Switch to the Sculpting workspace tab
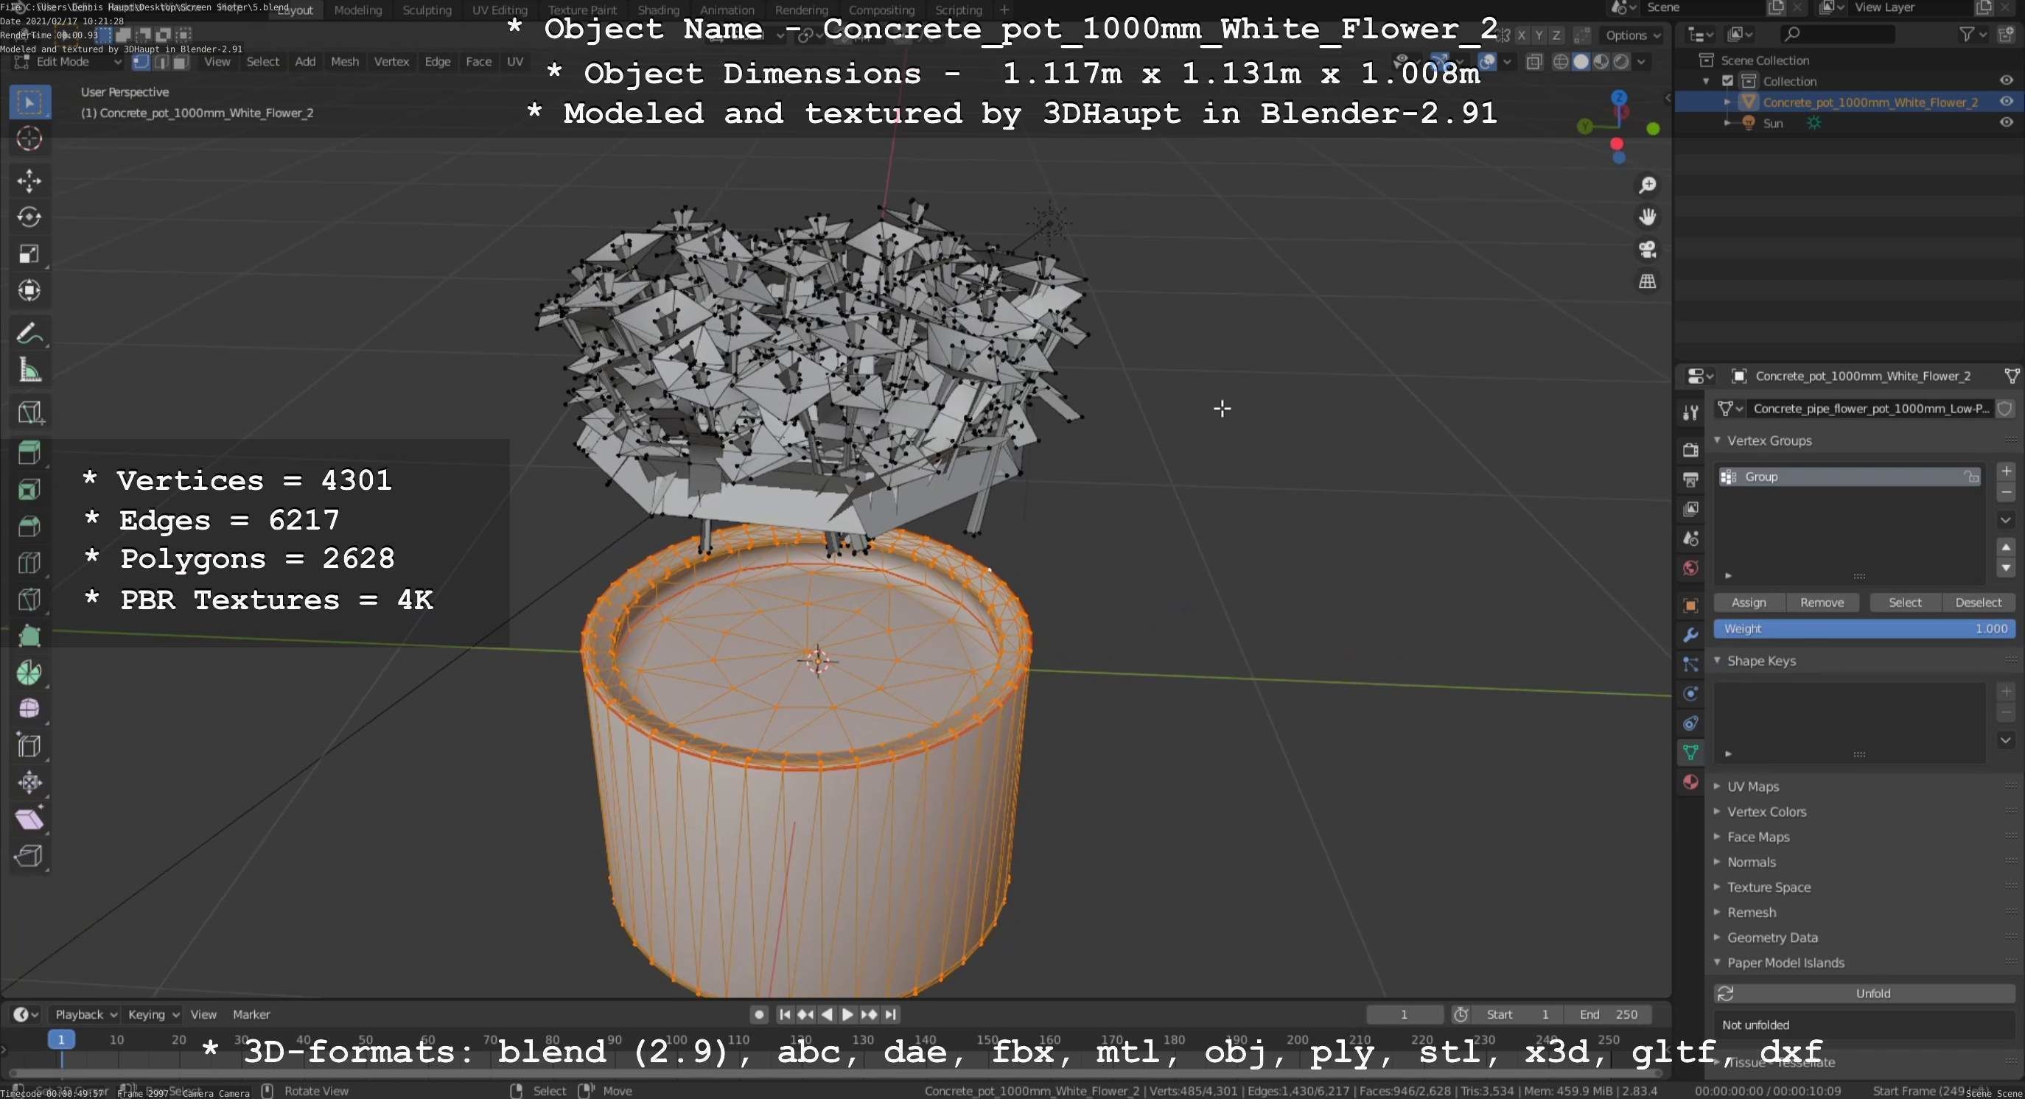This screenshot has width=2025, height=1099. pos(427,10)
